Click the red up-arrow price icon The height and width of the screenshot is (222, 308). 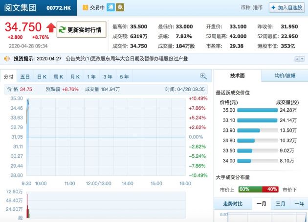(51, 27)
